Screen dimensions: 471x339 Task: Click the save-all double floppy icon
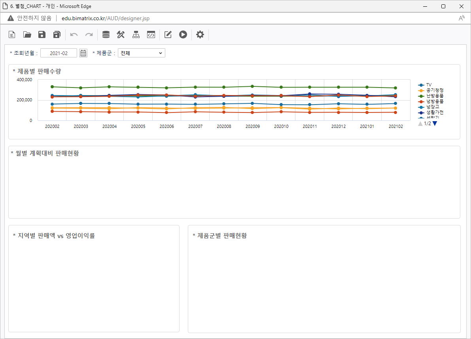57,35
